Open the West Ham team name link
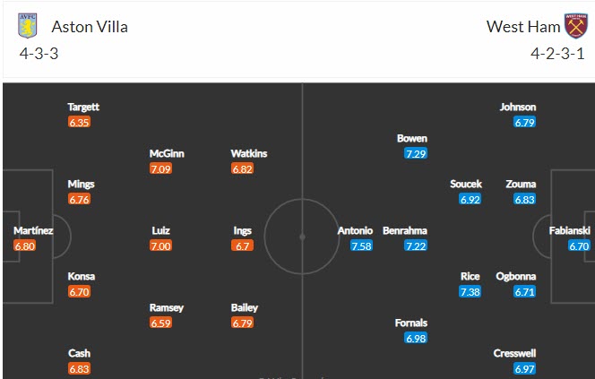595x379 pixels. pos(522,26)
